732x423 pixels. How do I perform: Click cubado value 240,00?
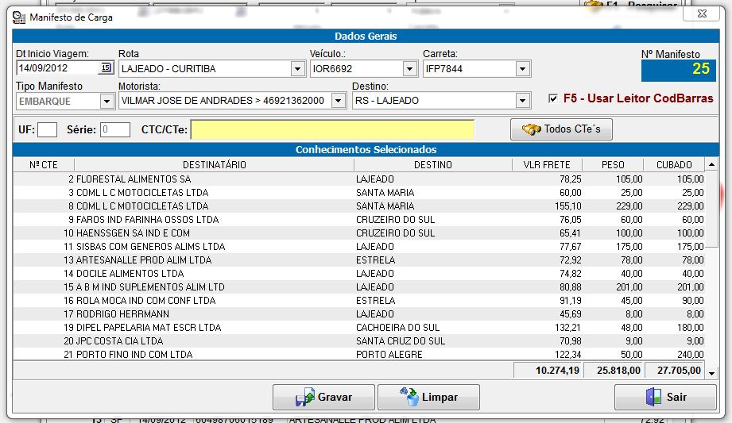coord(691,355)
